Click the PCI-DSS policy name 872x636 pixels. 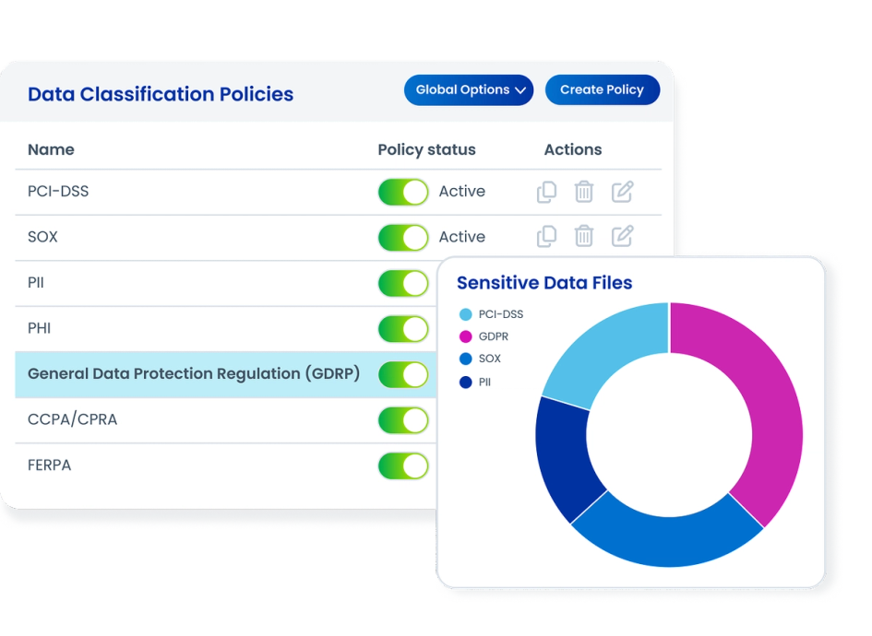tap(58, 192)
